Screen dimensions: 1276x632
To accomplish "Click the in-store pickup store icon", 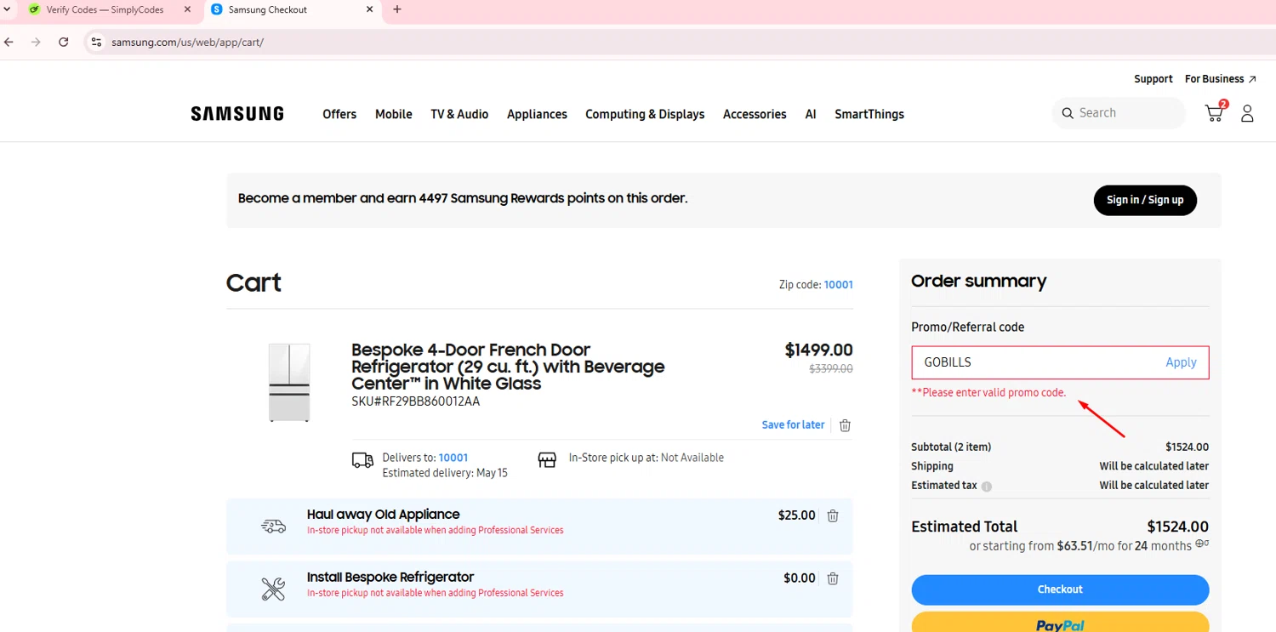I will 547,459.
